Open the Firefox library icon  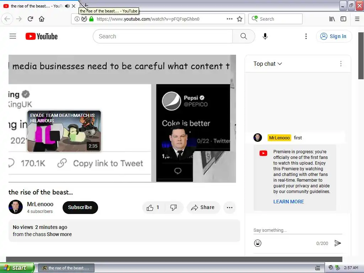332,19
